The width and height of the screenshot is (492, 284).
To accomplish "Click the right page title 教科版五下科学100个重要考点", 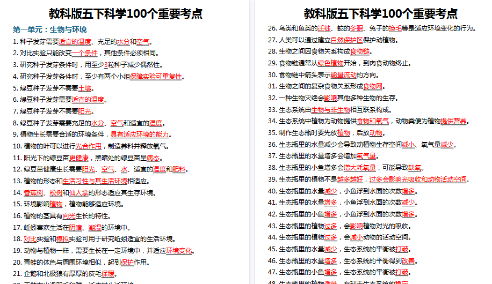I will 380,13.
